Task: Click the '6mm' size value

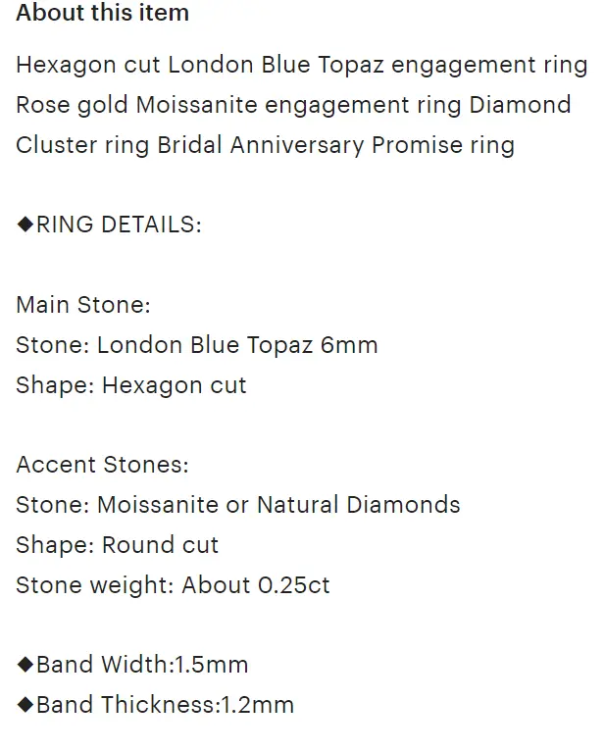Action: click(349, 345)
